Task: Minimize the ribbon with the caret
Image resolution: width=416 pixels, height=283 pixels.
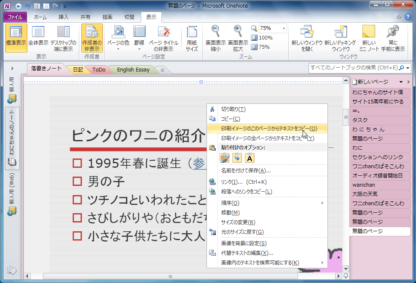Action: click(399, 17)
